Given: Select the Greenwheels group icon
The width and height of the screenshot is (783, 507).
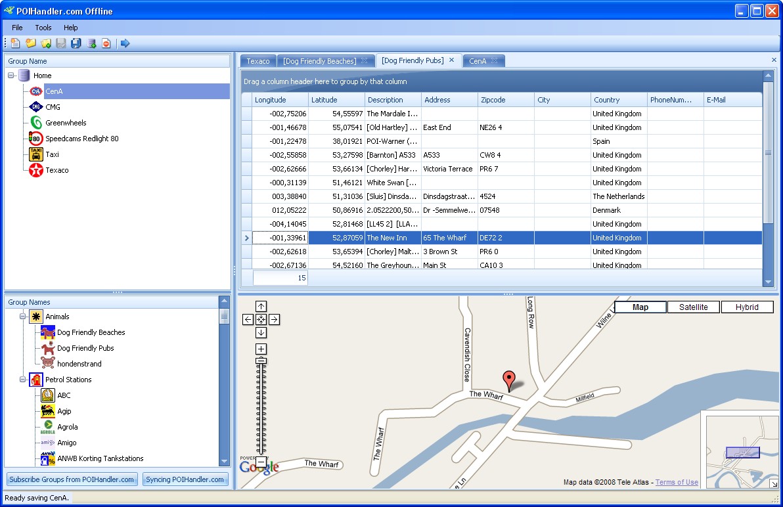Looking at the screenshot, I should pos(36,123).
